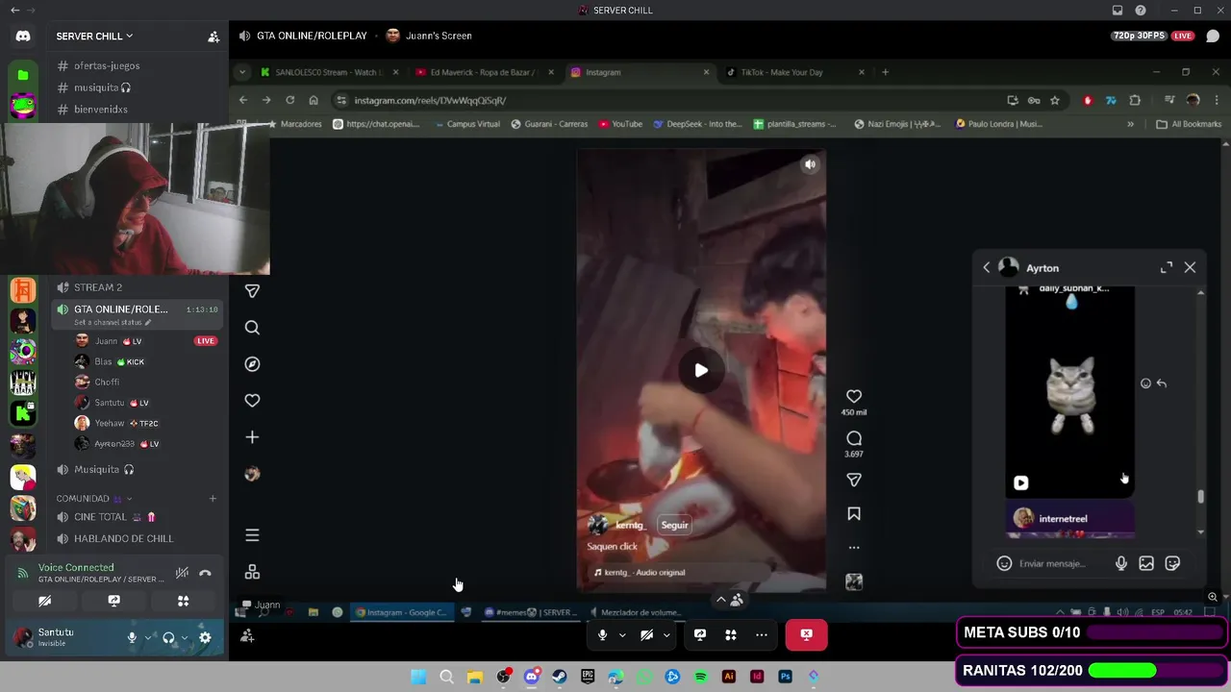The height and width of the screenshot is (692, 1231).
Task: Switch to TikTok - Make Your Day tab
Action: click(x=793, y=72)
